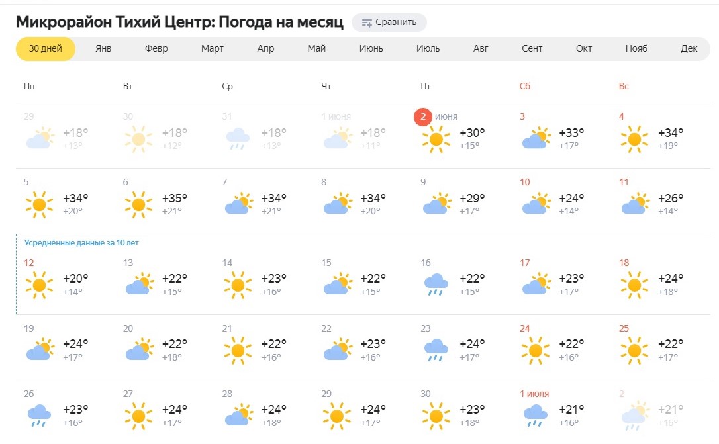
Task: Click the sun icon for June 6
Action: pyautogui.click(x=138, y=204)
